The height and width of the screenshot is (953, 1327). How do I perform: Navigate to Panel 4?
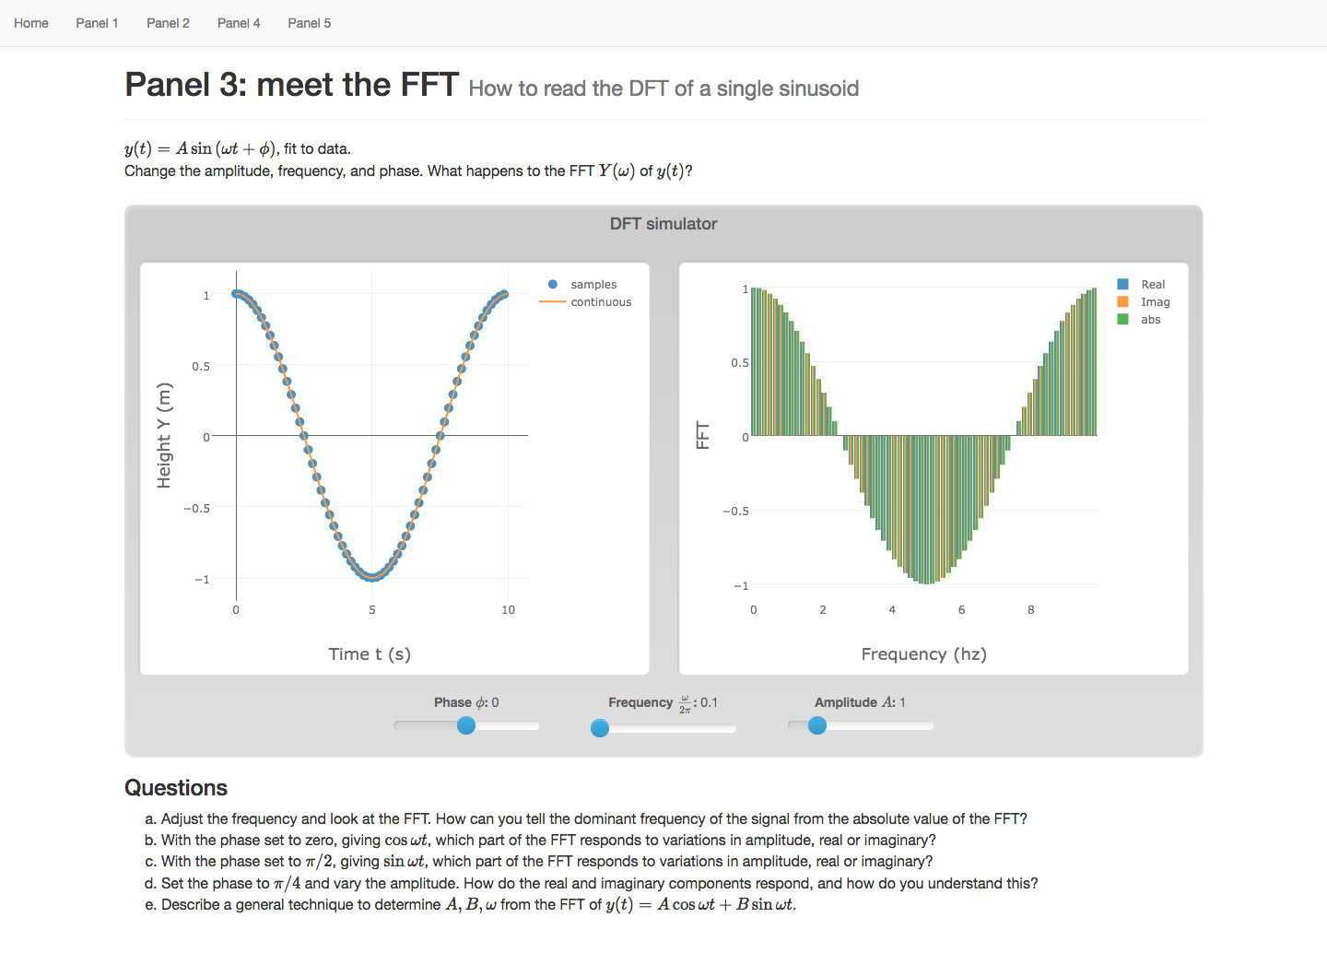click(x=239, y=23)
